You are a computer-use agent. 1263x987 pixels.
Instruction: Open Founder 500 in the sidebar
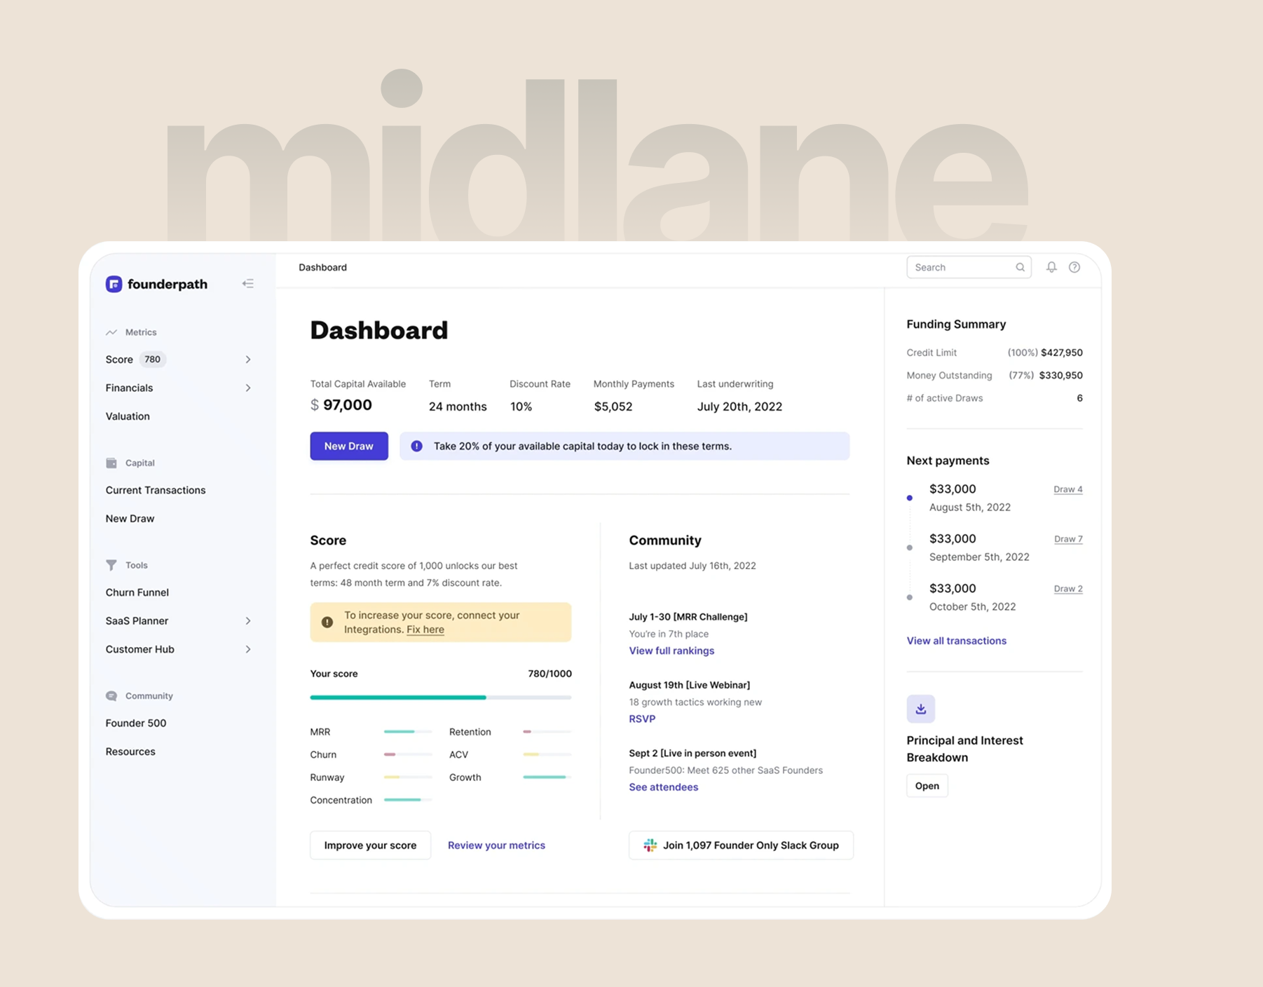pyautogui.click(x=136, y=723)
